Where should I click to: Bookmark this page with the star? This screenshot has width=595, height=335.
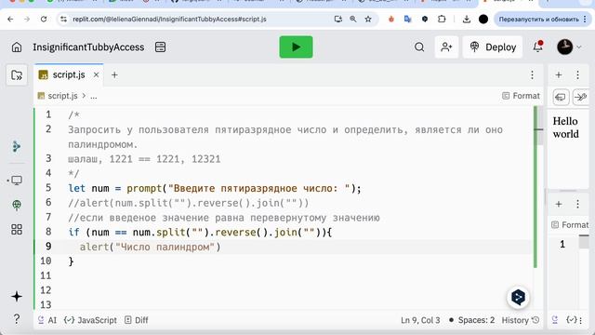(368, 19)
